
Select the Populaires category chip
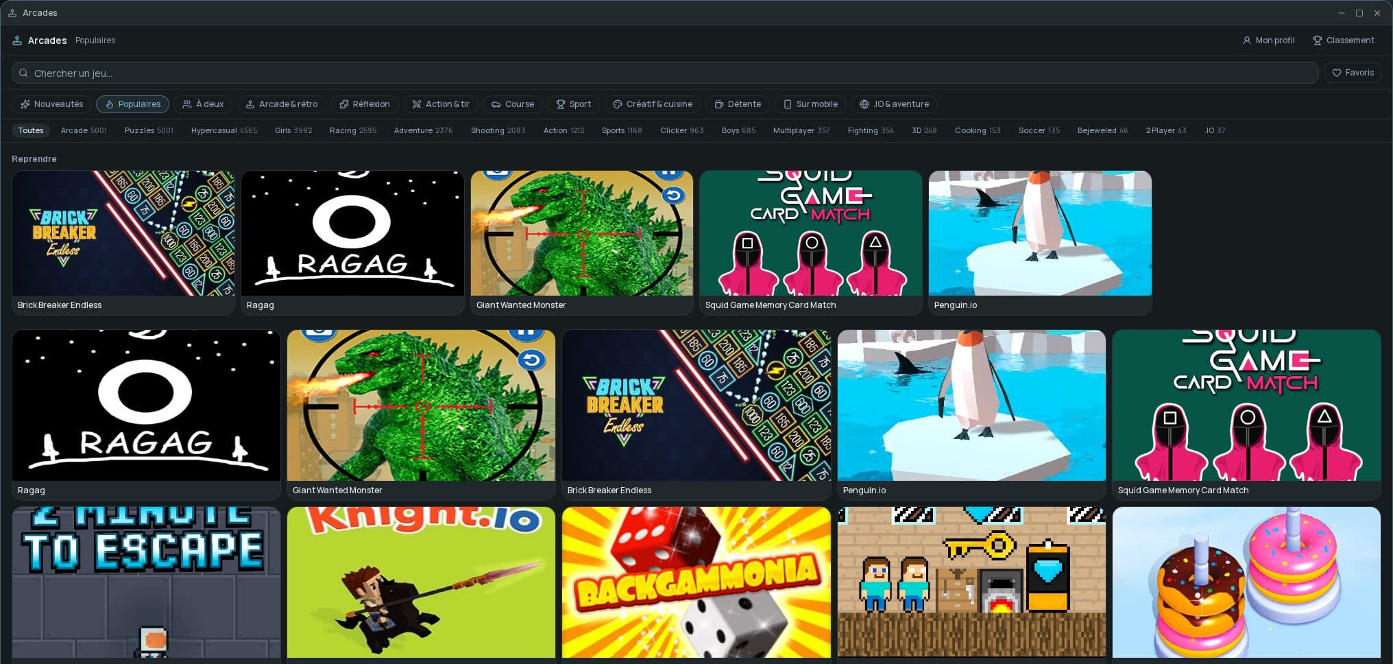click(132, 104)
